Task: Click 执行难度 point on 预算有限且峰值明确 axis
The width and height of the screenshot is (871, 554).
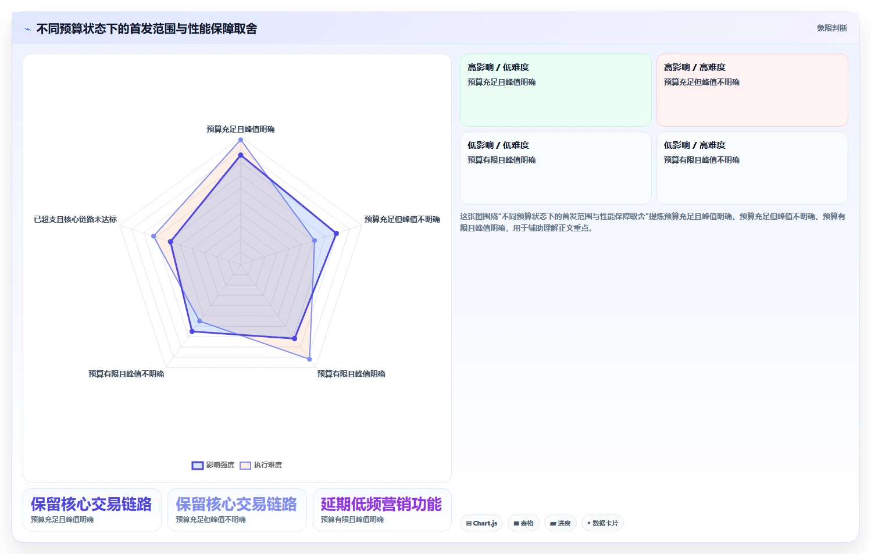Action: coord(309,359)
